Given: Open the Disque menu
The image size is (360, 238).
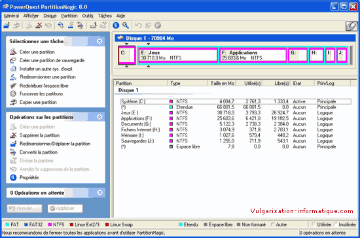Looking at the screenshot, I should click(50, 16).
